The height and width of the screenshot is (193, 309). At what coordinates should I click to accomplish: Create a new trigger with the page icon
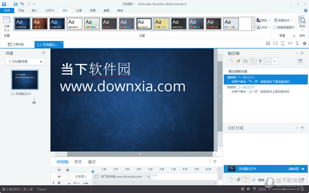[231, 61]
